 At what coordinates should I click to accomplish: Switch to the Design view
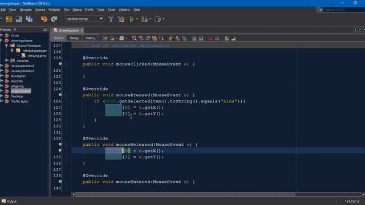tap(75, 38)
